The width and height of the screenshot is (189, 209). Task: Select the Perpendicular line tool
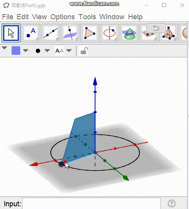[70, 33]
